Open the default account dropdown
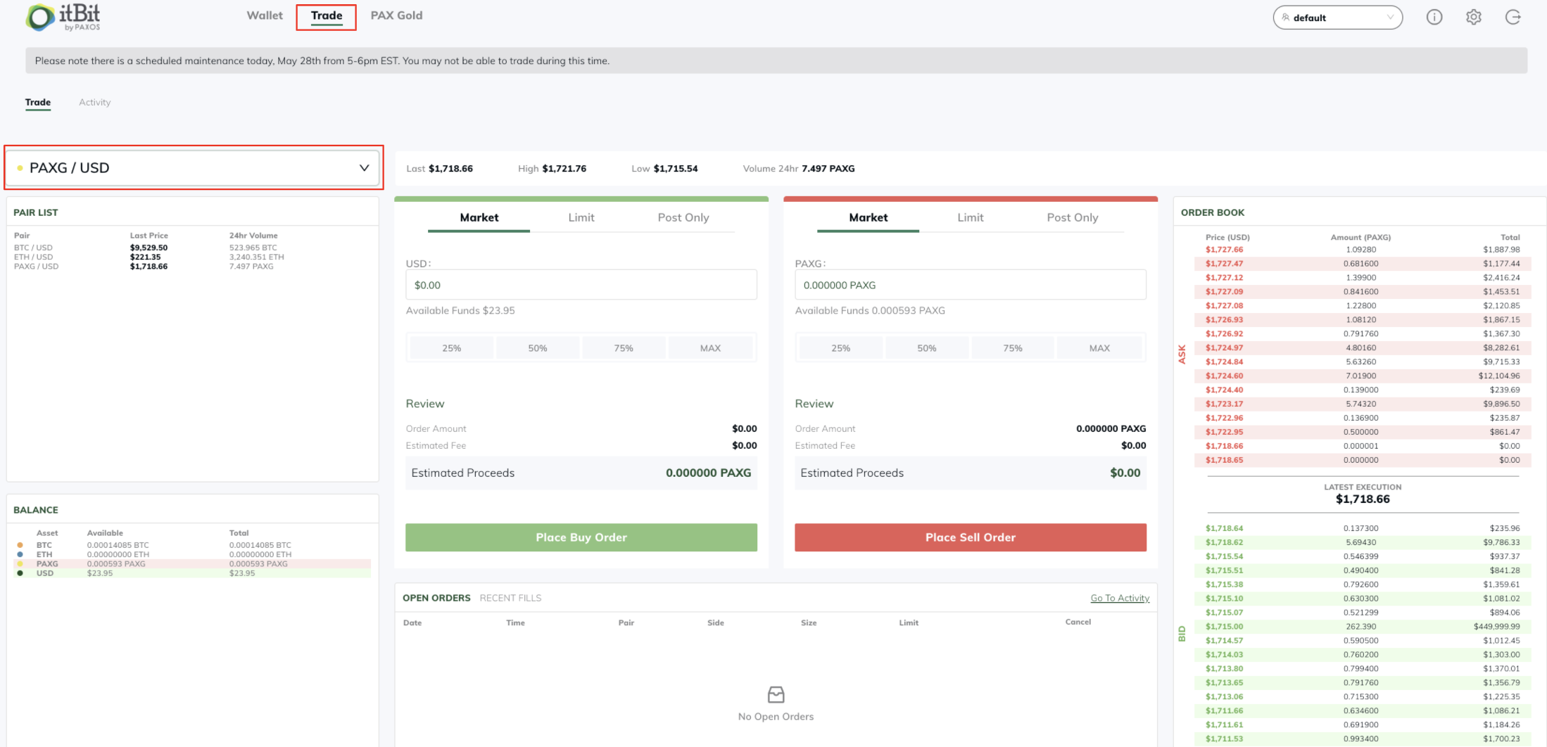The height and width of the screenshot is (747, 1547). click(x=1337, y=18)
